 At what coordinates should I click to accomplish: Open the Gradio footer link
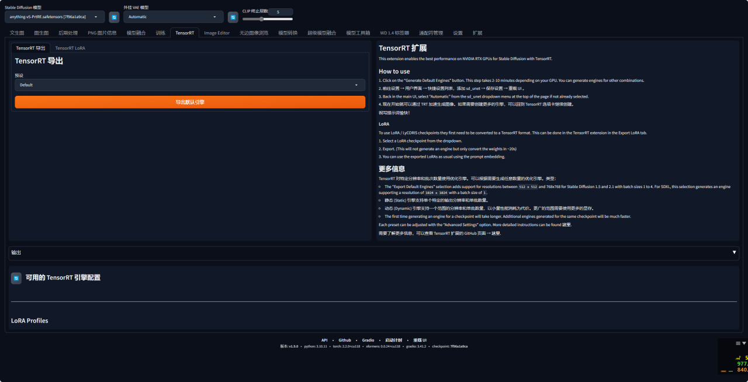pos(368,340)
